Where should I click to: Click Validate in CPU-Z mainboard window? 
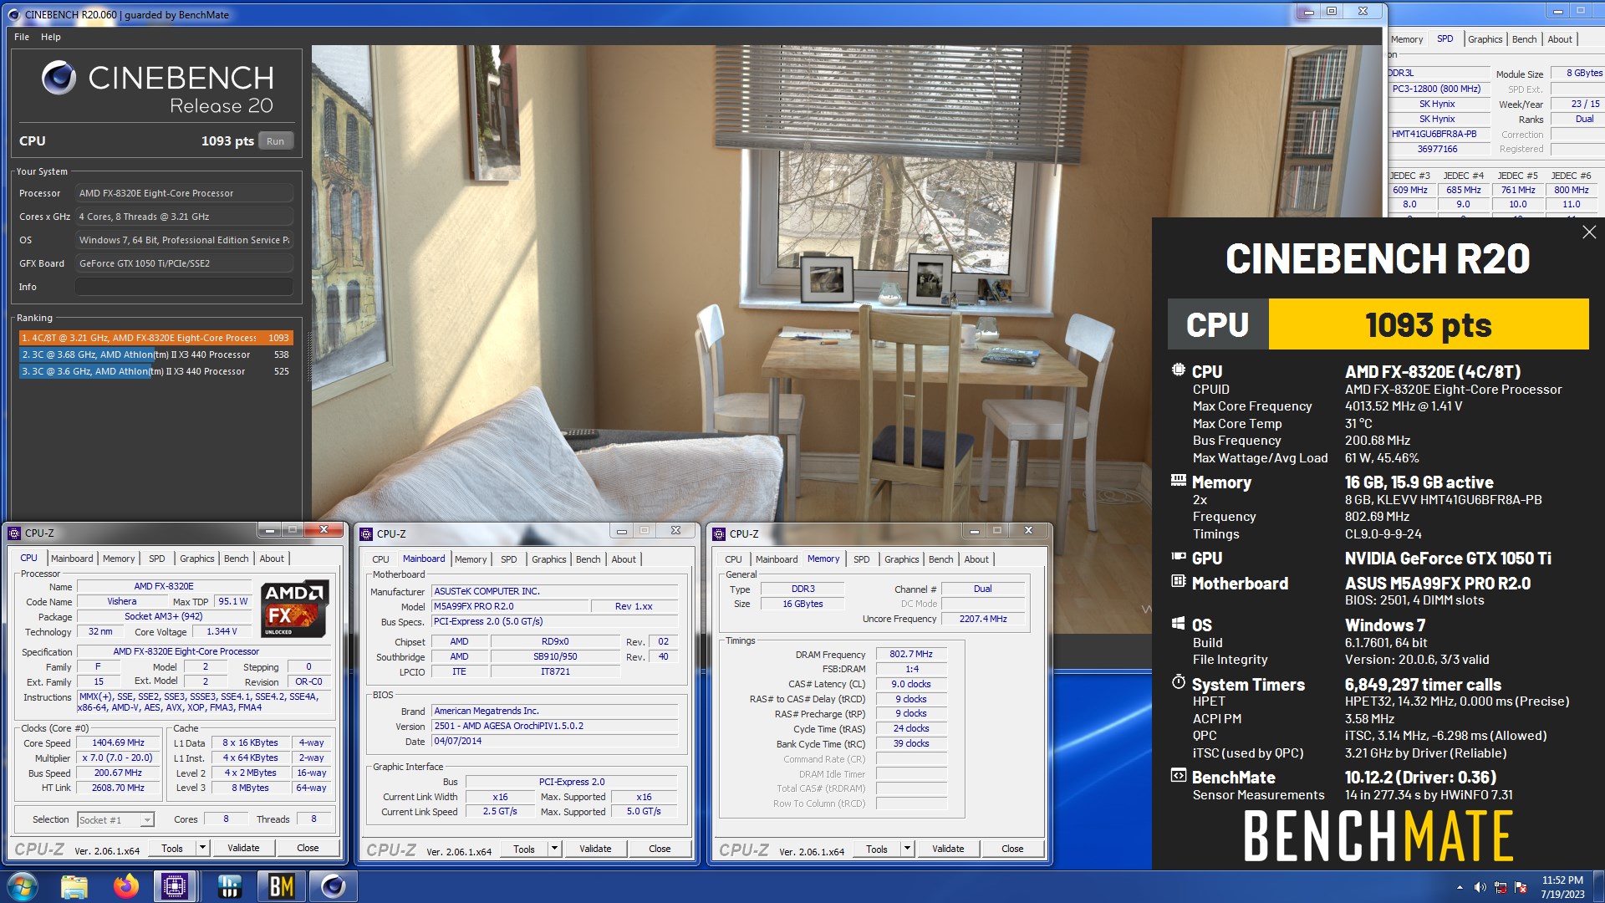[595, 849]
